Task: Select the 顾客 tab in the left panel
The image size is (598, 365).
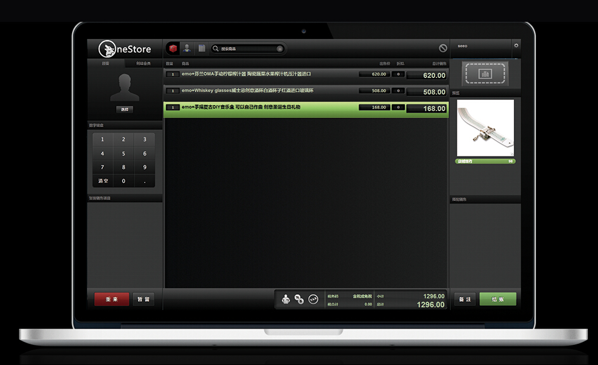Action: 105,63
